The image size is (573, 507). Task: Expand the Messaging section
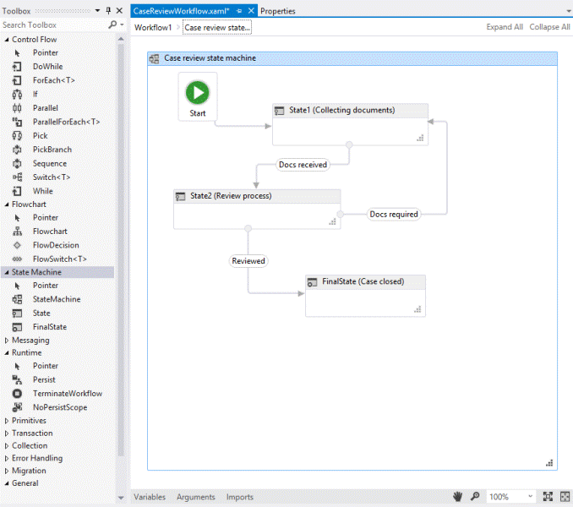[7, 341]
